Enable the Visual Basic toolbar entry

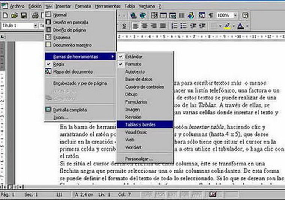coord(145,132)
